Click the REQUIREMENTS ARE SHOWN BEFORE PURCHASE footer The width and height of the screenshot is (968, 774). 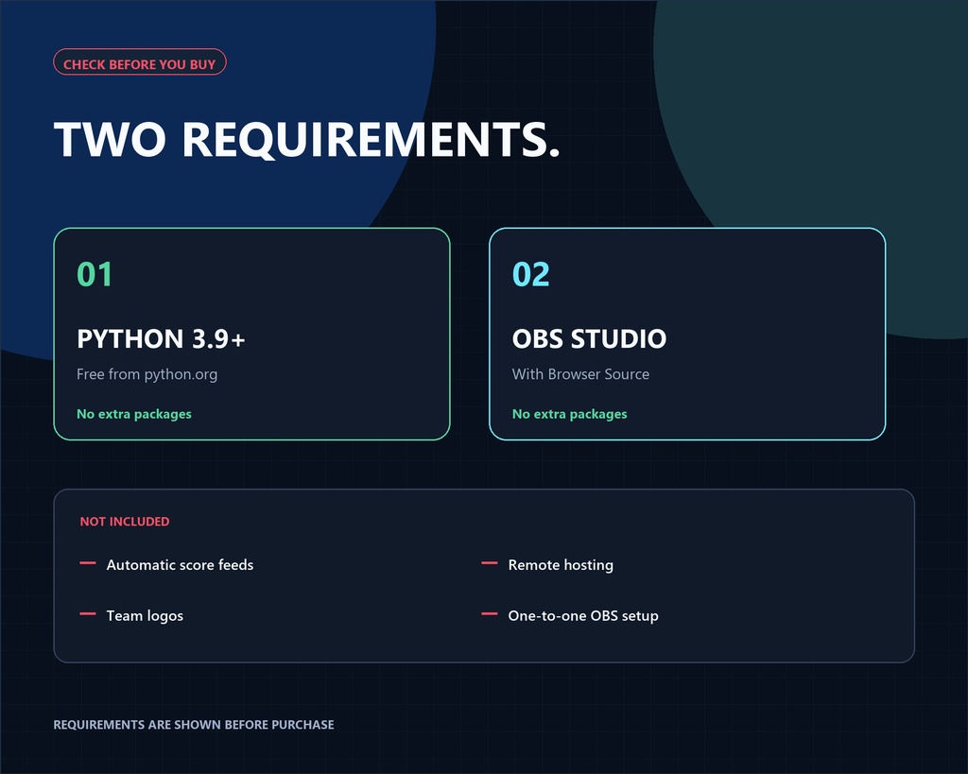pyautogui.click(x=194, y=725)
